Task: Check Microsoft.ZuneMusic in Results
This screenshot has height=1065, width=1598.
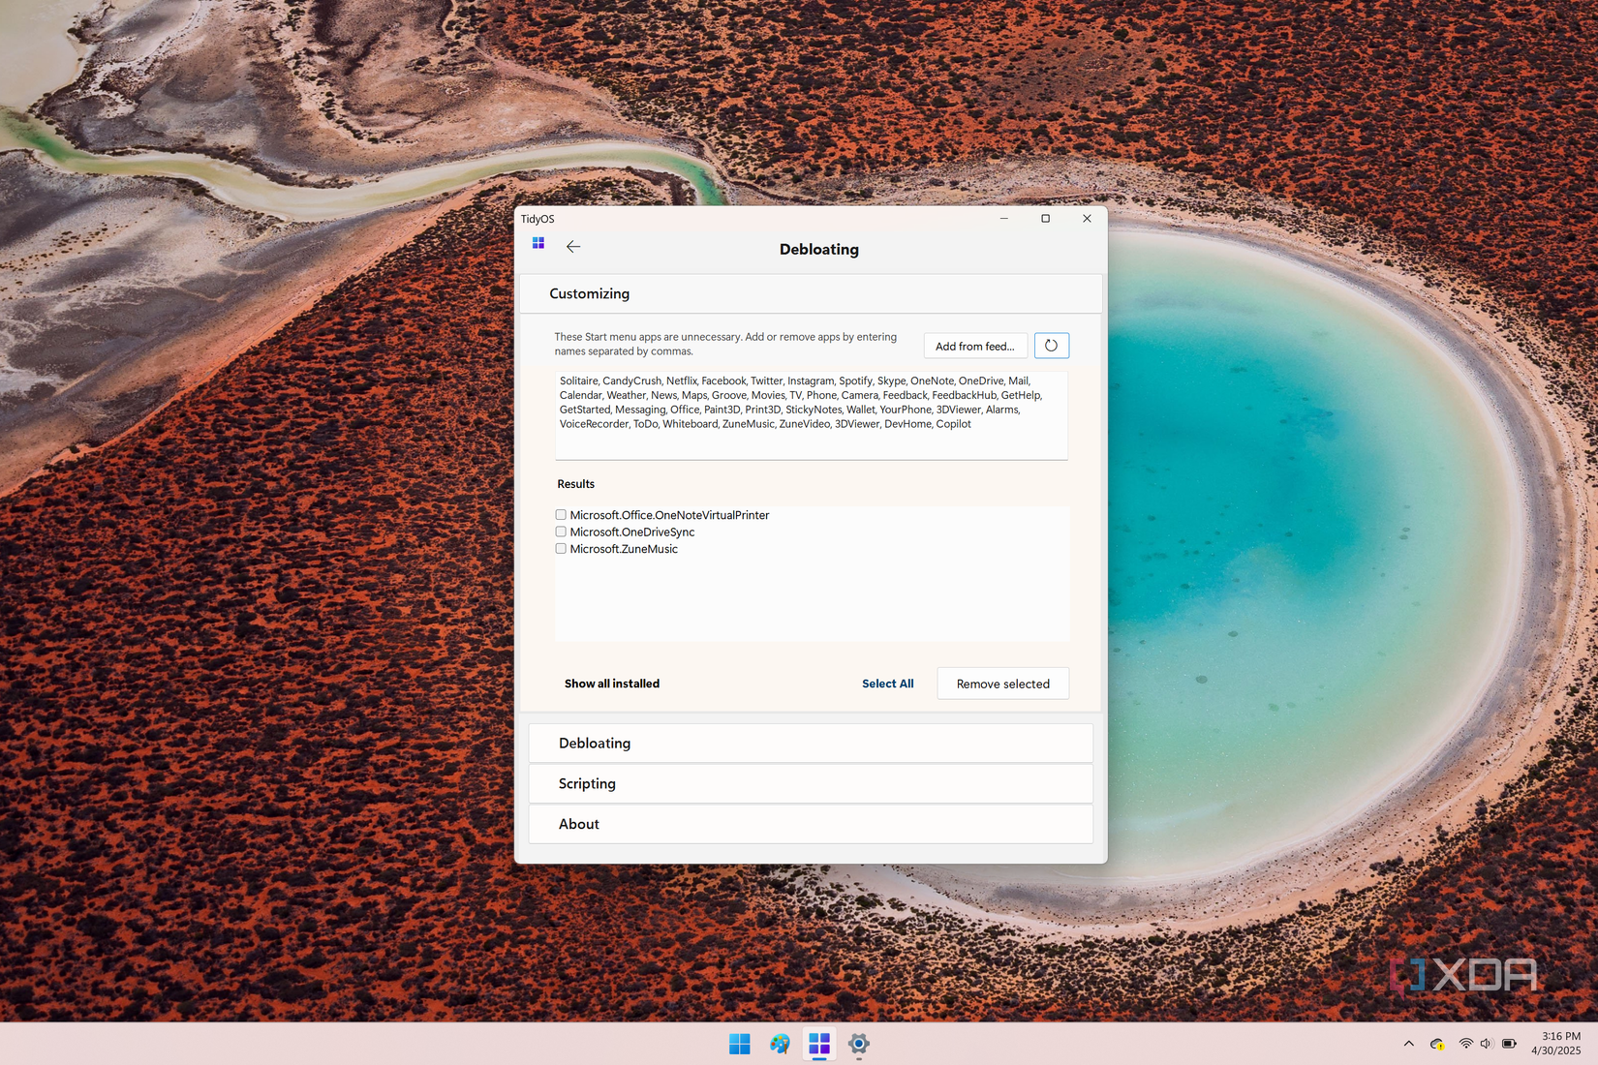Action: [561, 548]
